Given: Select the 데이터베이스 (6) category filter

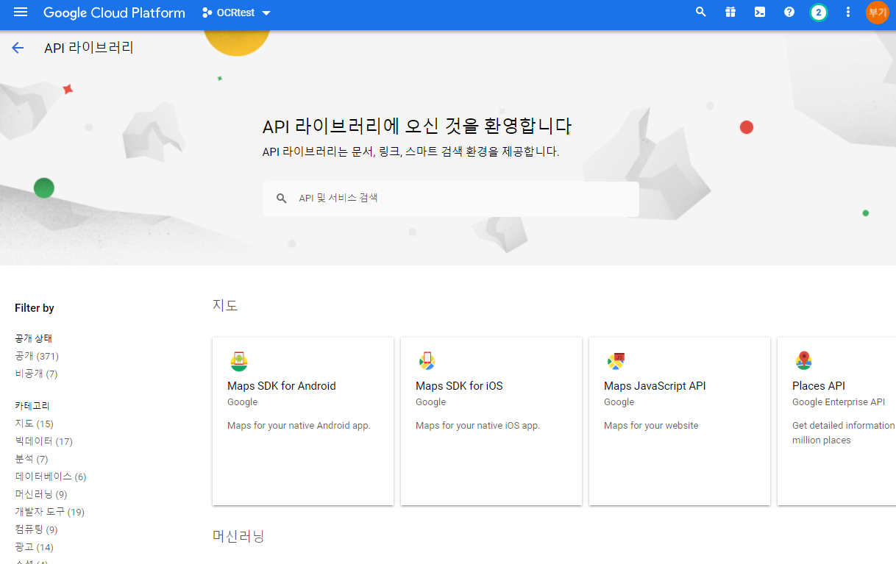Looking at the screenshot, I should point(50,476).
